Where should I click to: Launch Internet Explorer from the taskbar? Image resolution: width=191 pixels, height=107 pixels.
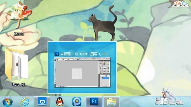[25, 102]
